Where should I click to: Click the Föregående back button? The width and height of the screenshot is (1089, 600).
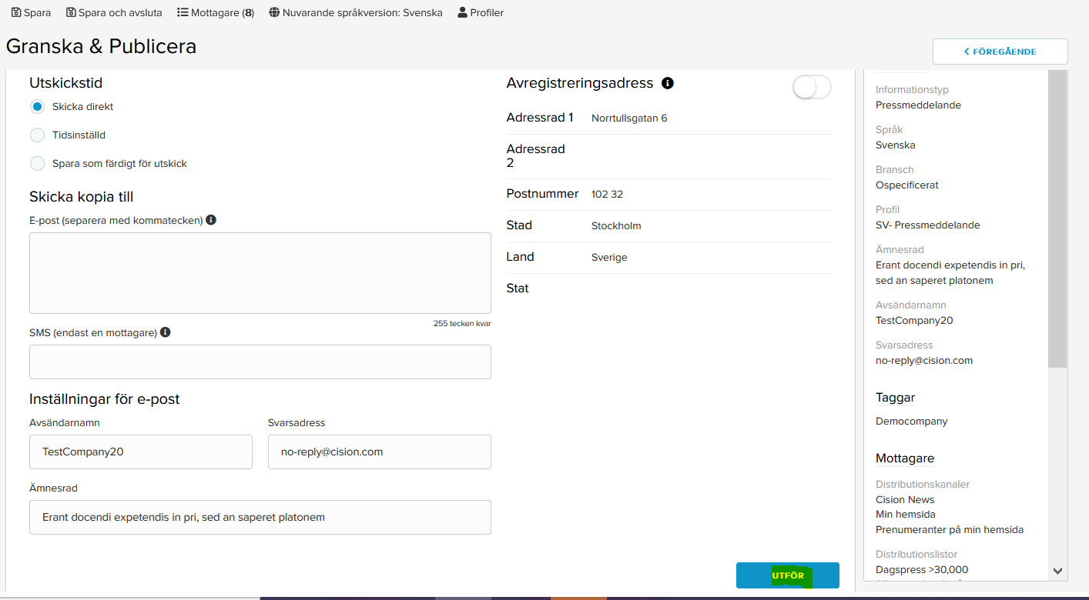(x=1000, y=52)
